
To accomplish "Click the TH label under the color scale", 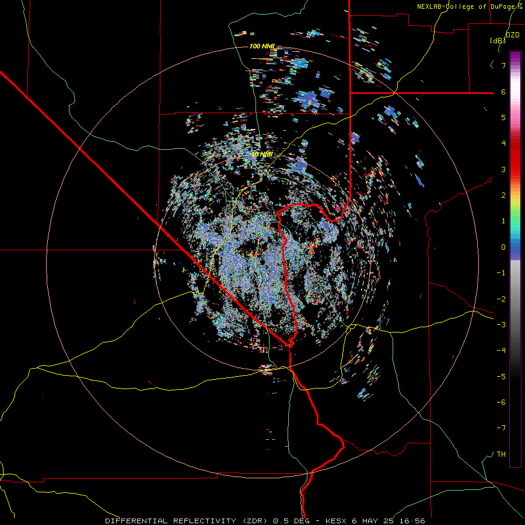I will coord(501,454).
